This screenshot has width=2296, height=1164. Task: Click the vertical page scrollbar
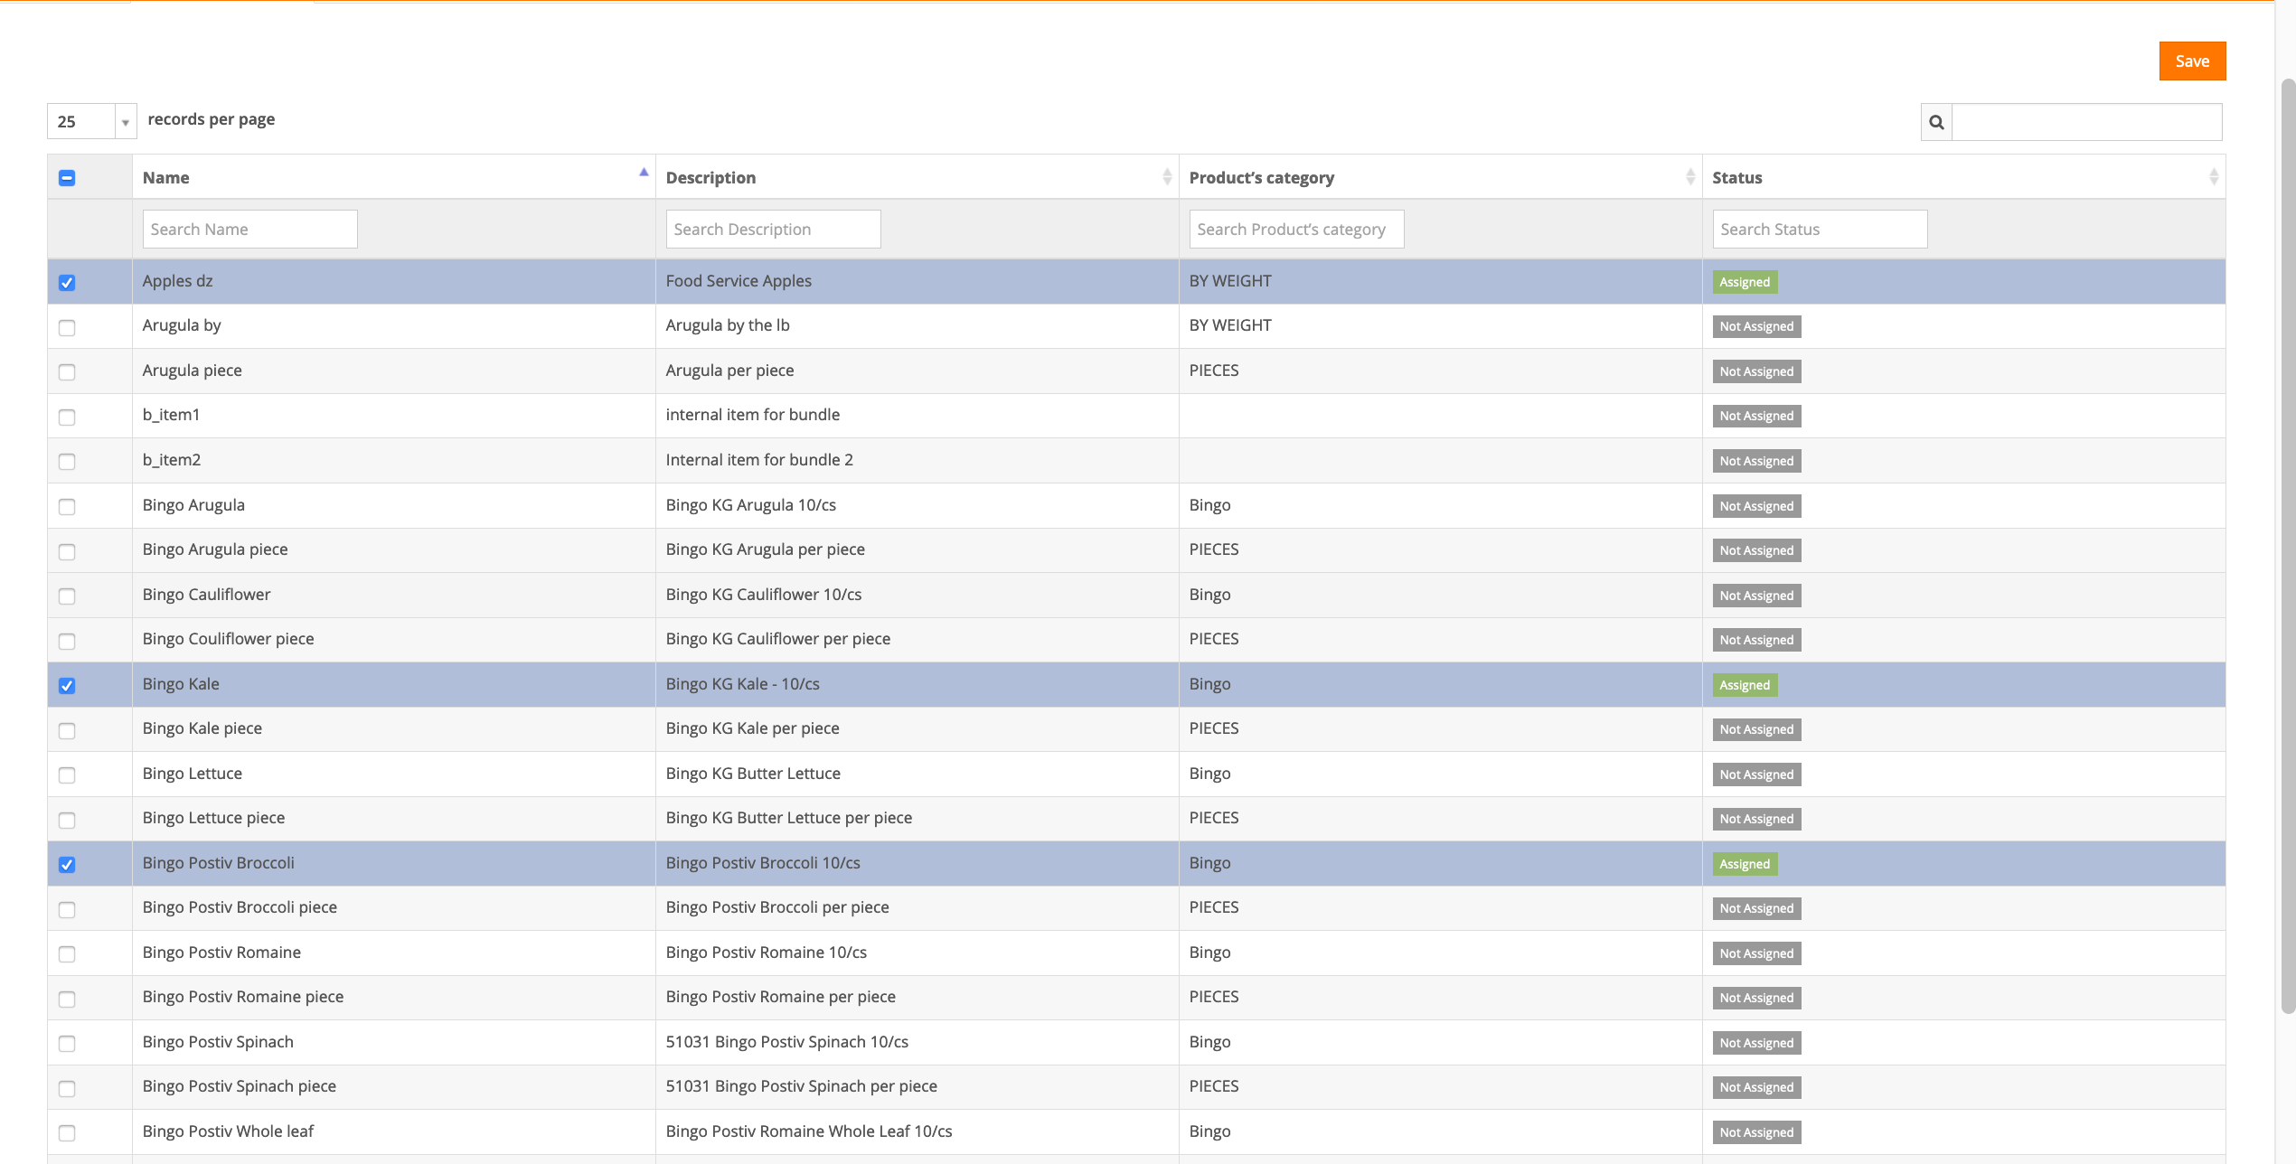point(2287,542)
